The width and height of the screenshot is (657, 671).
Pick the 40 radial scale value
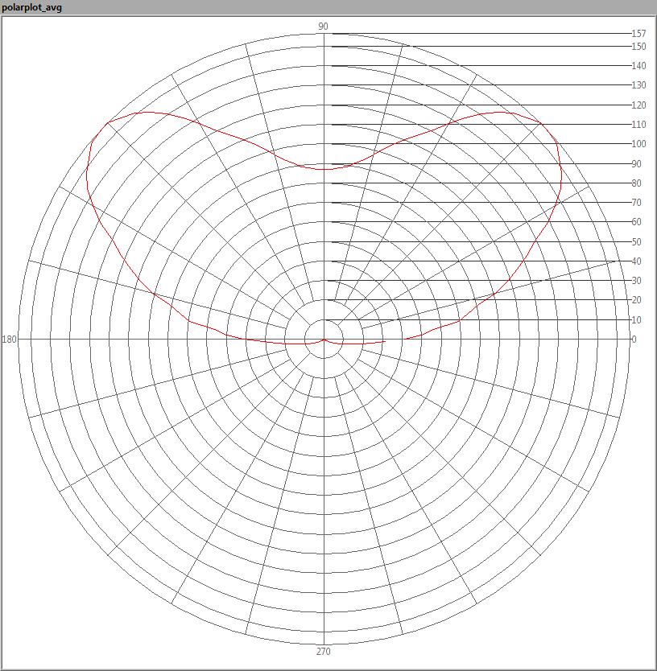tap(636, 261)
